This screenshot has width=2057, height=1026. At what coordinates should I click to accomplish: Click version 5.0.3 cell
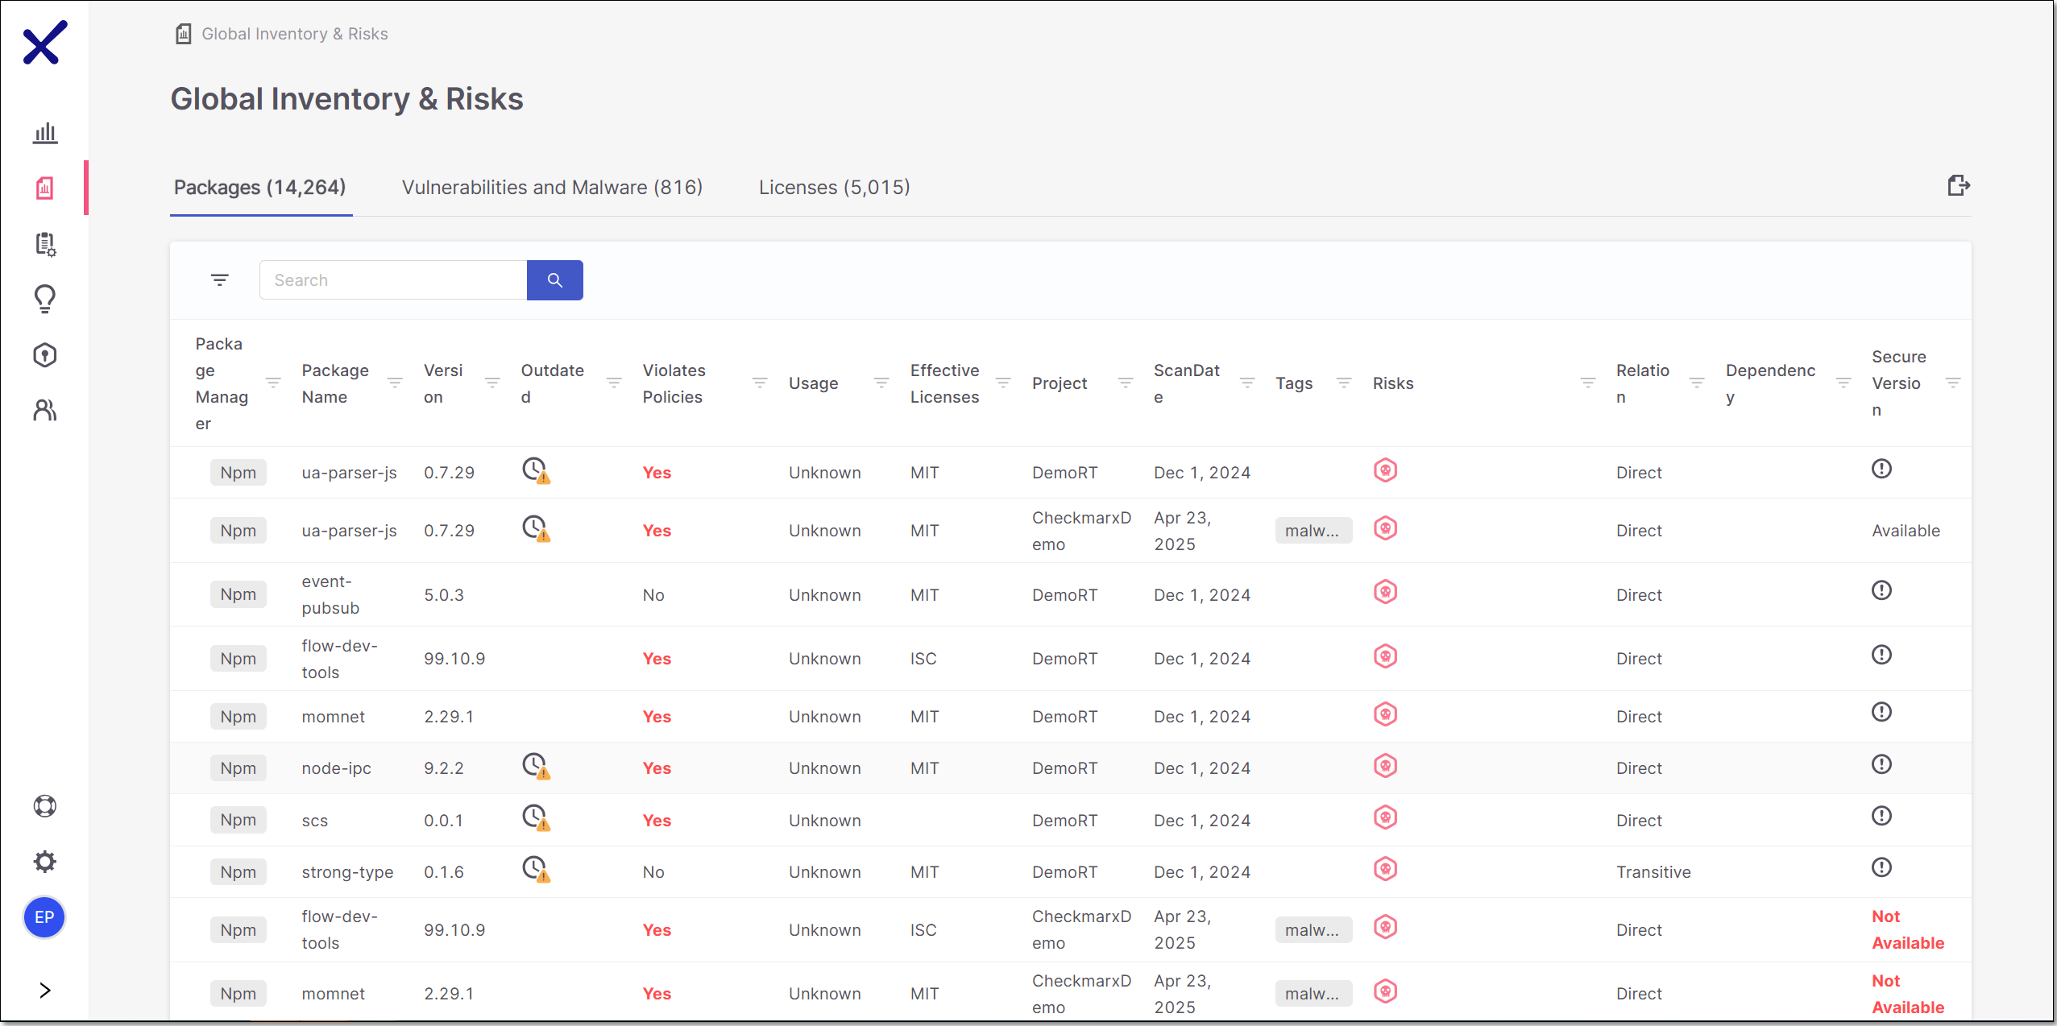click(444, 595)
